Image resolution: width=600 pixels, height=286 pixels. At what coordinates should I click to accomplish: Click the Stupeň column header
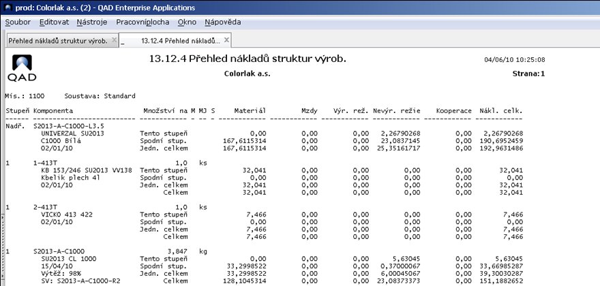18,111
